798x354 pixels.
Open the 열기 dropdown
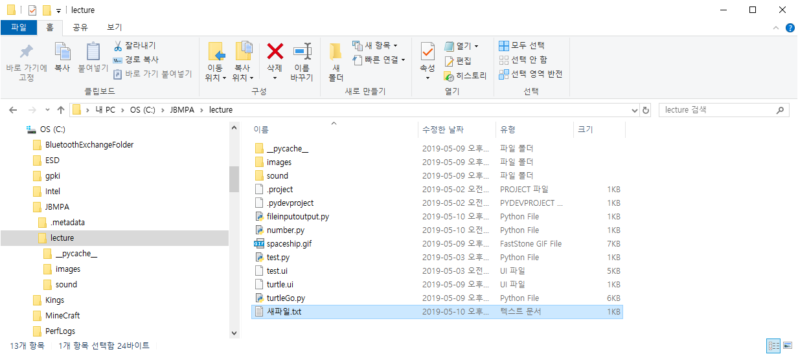point(461,46)
